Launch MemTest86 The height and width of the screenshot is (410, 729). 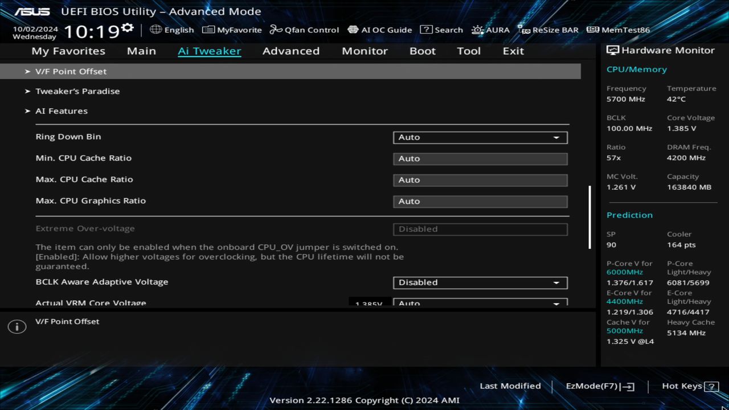pyautogui.click(x=617, y=30)
